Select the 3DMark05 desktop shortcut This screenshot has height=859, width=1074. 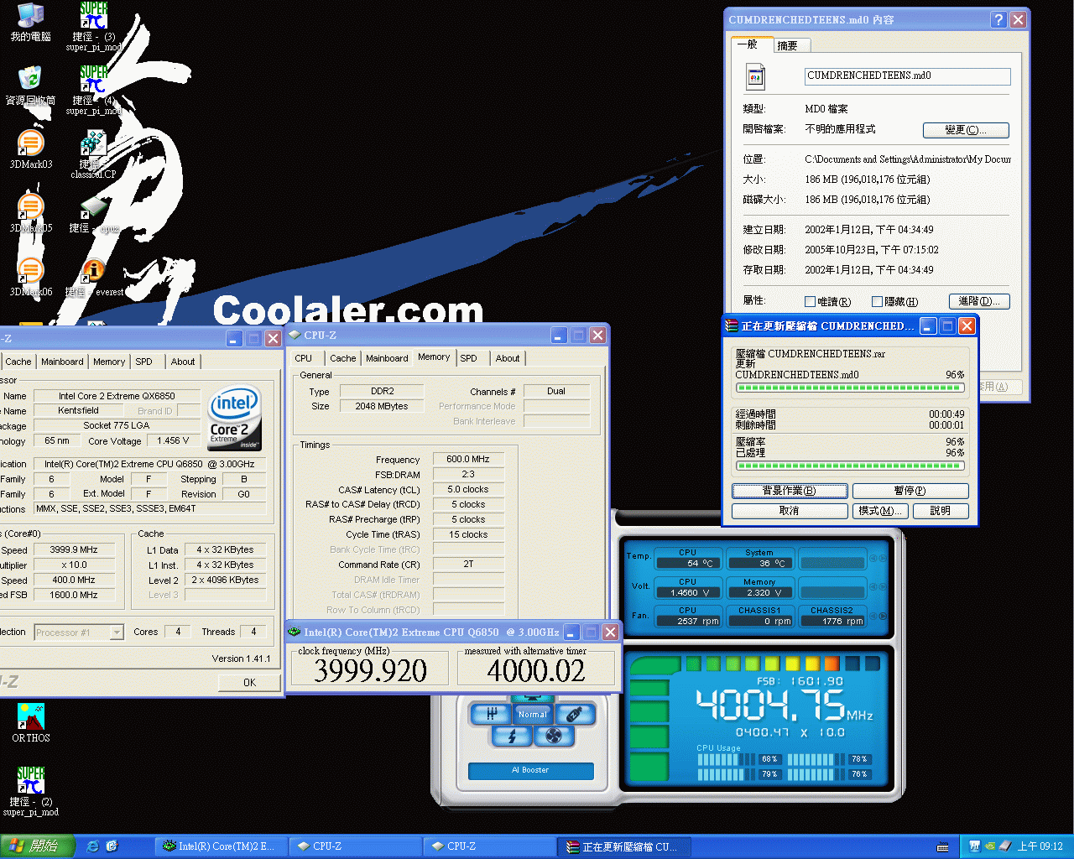point(30,213)
